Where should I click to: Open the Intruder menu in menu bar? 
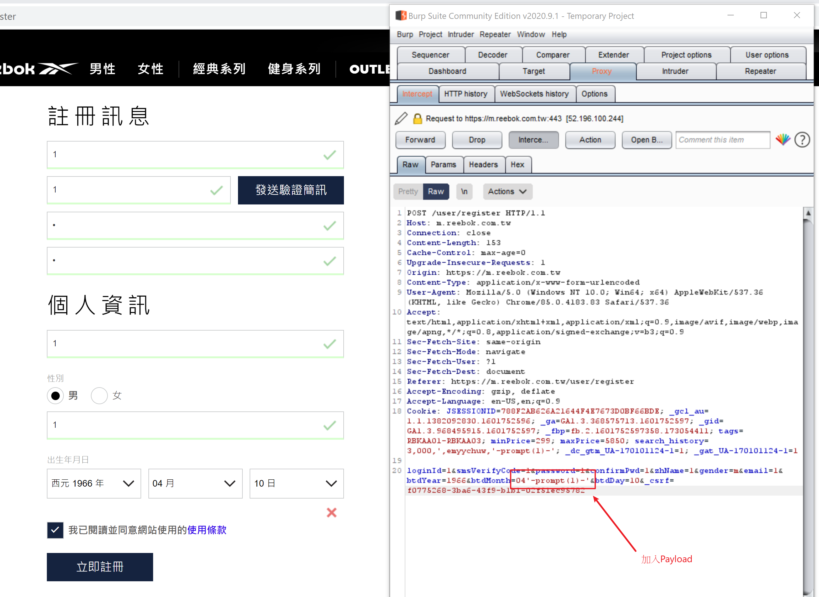pos(461,34)
